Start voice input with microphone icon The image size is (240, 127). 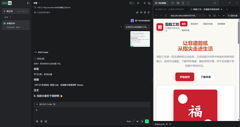[142, 121]
